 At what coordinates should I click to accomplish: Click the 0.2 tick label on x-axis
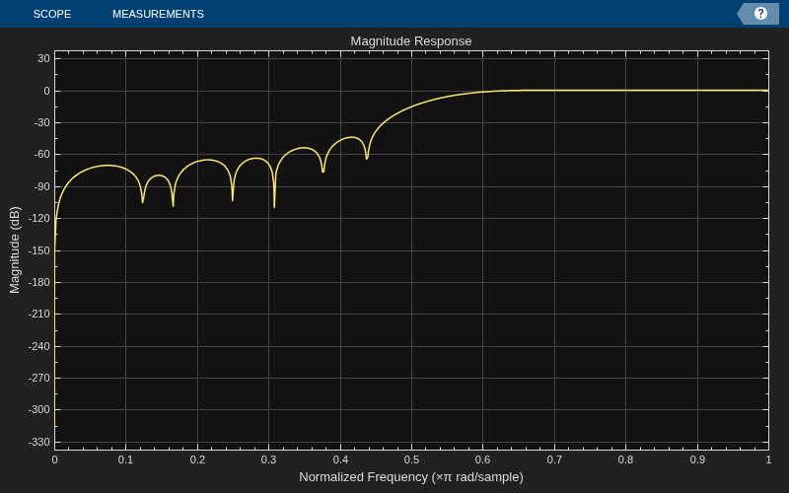coord(197,459)
